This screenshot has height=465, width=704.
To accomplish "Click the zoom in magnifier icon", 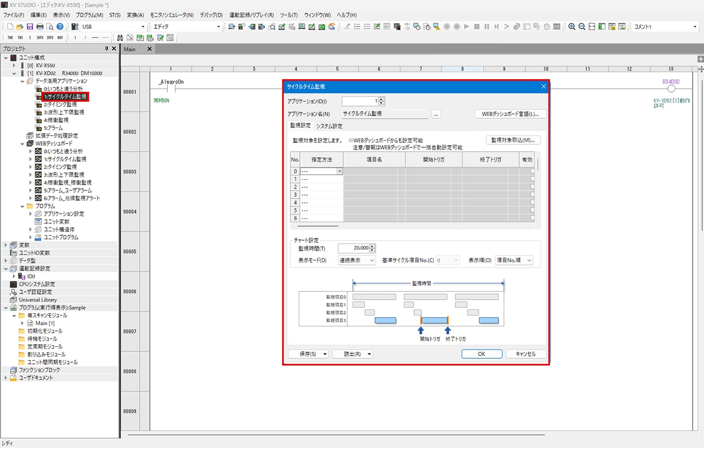I will point(572,26).
